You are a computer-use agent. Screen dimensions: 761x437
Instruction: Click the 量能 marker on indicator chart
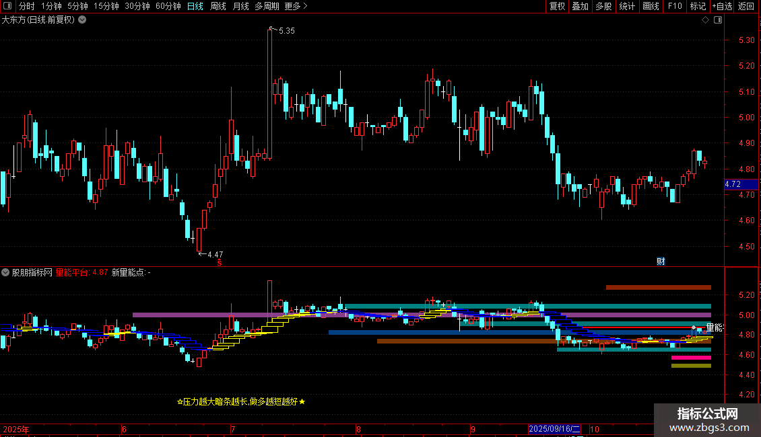(x=714, y=327)
